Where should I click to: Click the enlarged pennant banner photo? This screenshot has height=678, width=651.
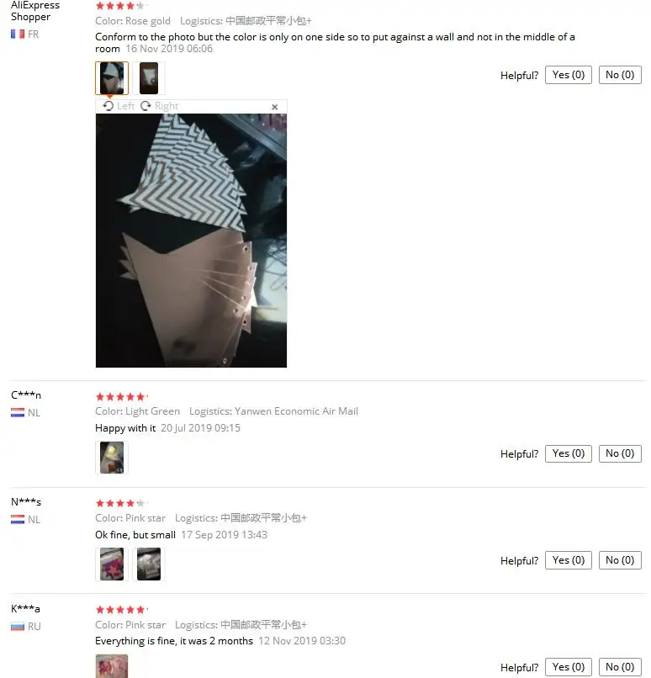point(191,241)
